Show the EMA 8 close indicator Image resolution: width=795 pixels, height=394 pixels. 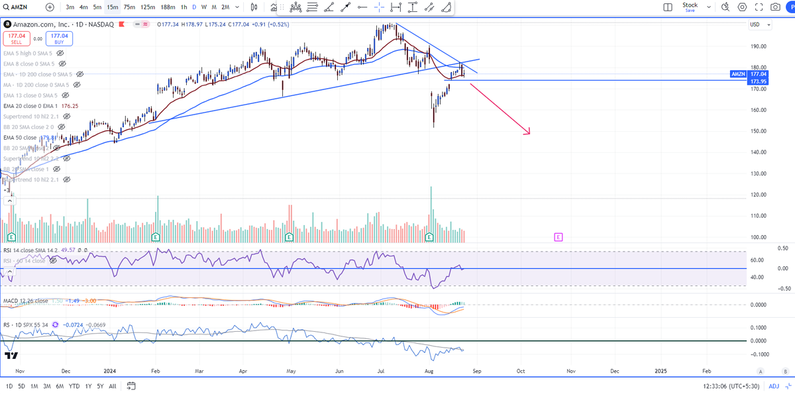pyautogui.click(x=63, y=64)
